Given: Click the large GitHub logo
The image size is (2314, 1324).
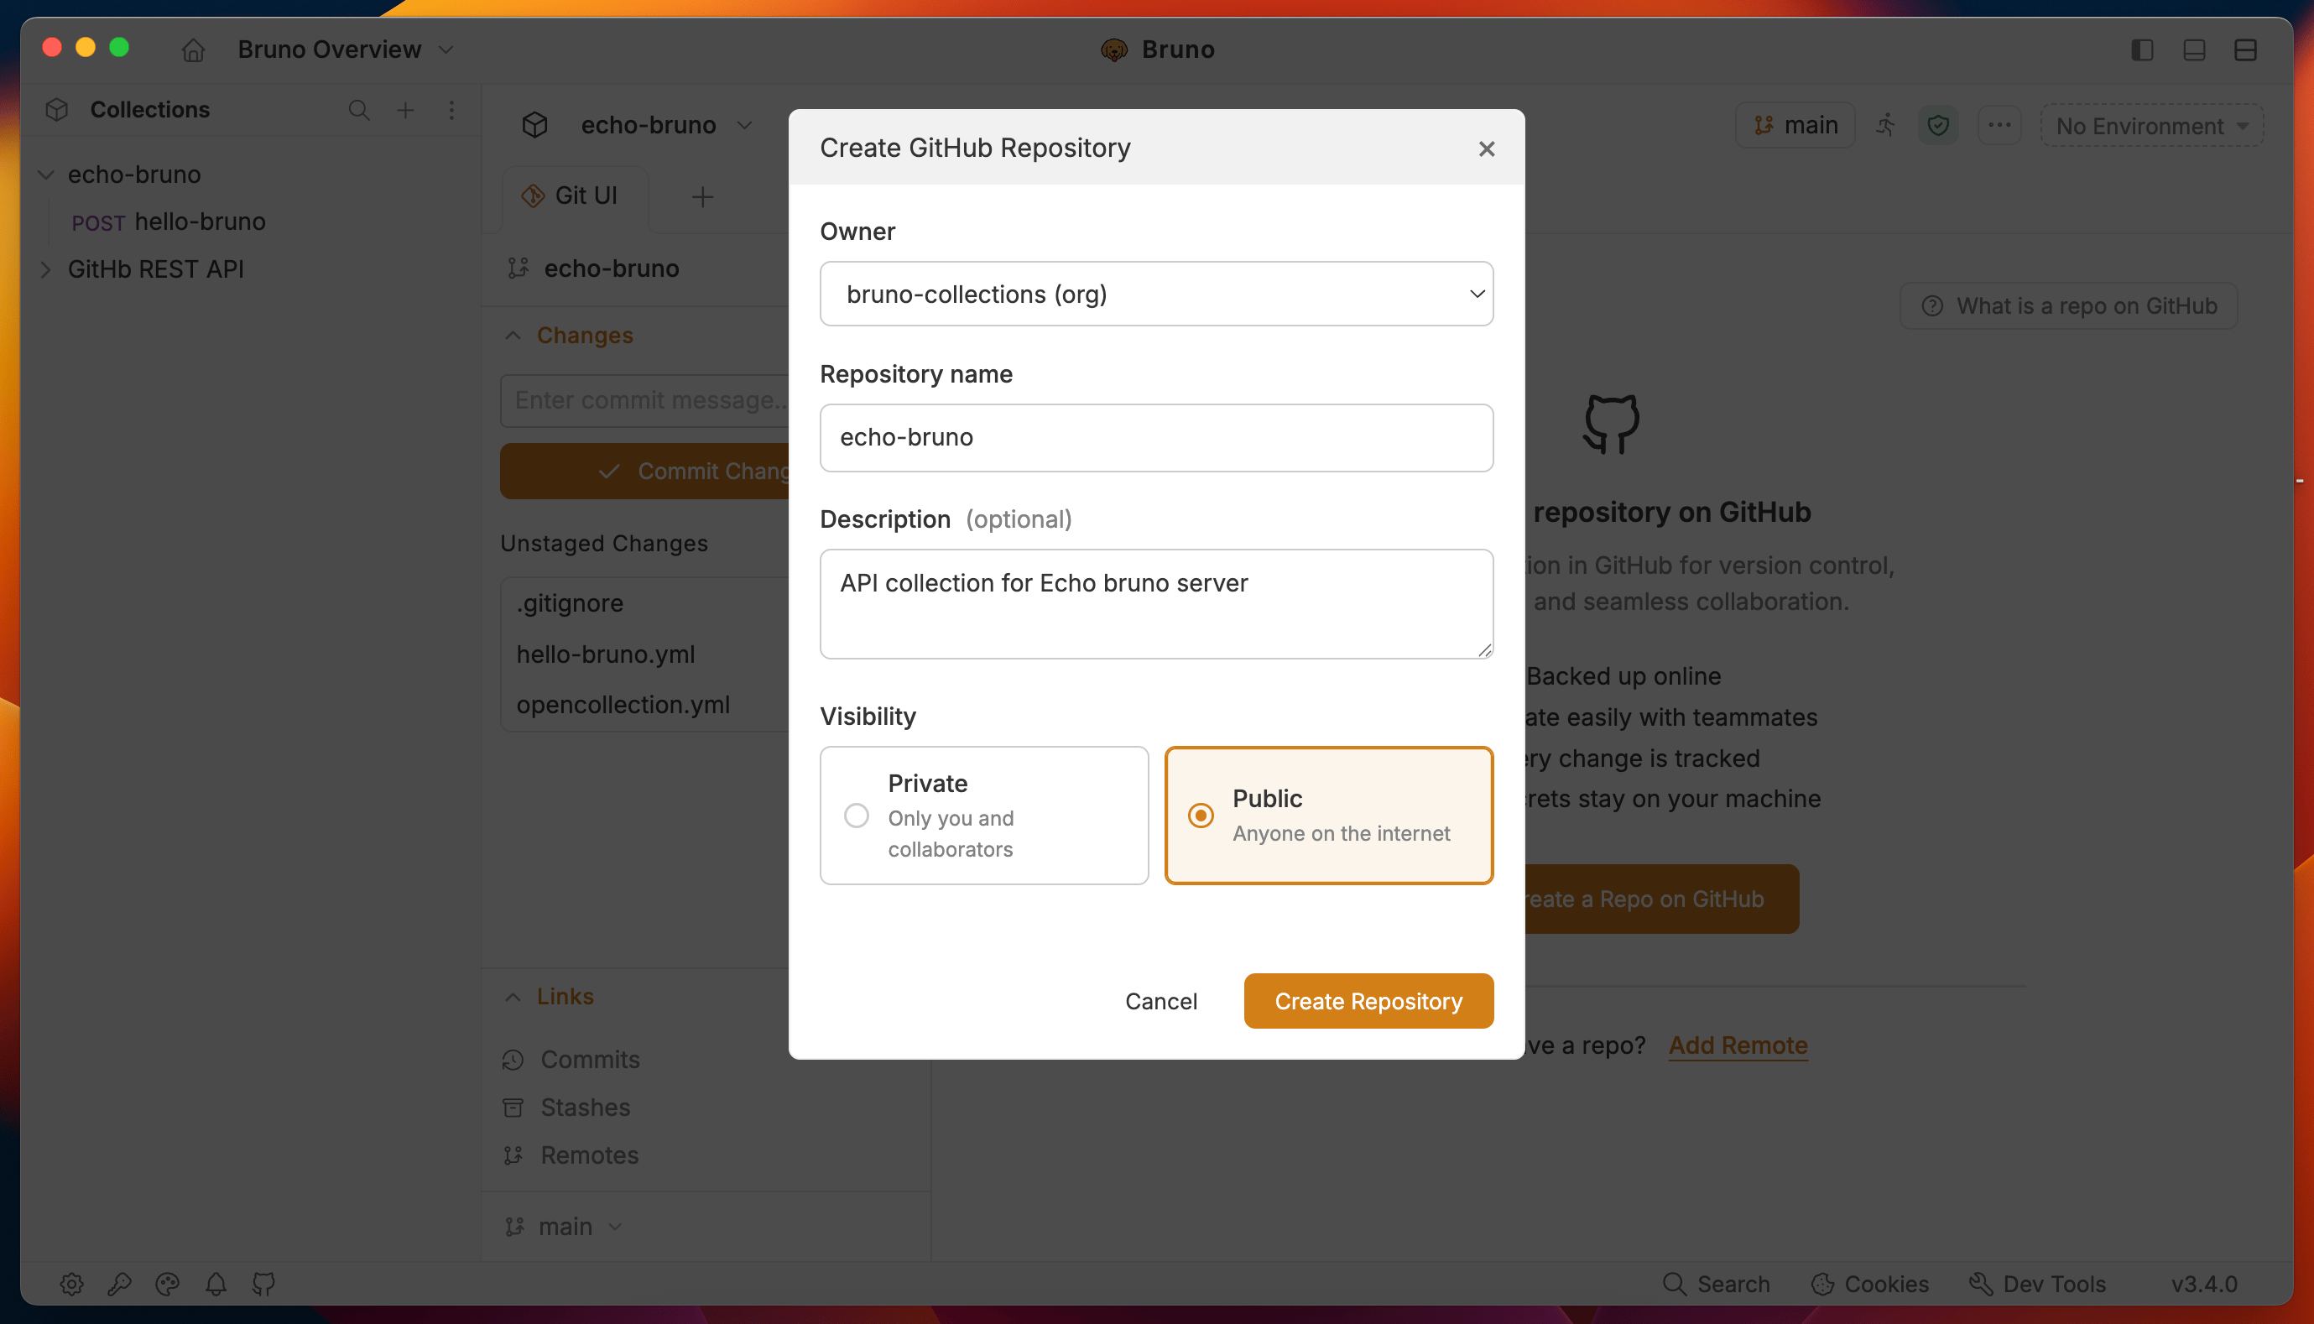Looking at the screenshot, I should click(1611, 424).
